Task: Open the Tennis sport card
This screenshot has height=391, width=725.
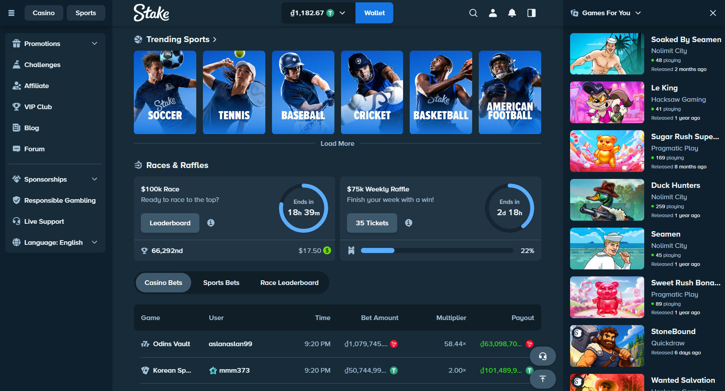Action: pyautogui.click(x=234, y=92)
